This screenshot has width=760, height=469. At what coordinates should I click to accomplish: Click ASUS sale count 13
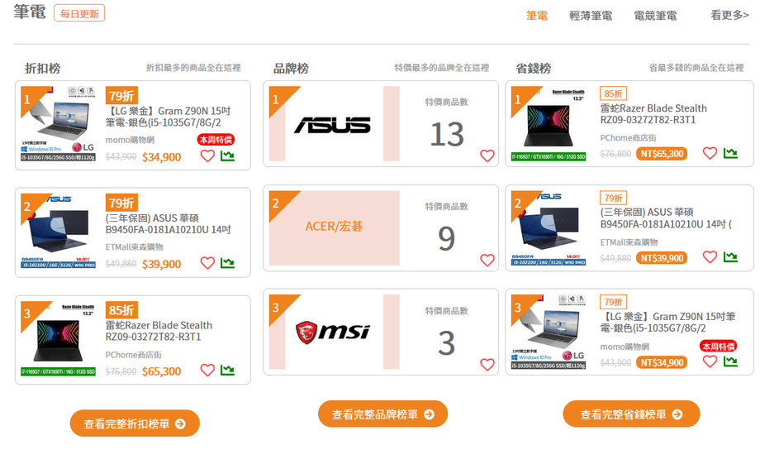point(447,135)
